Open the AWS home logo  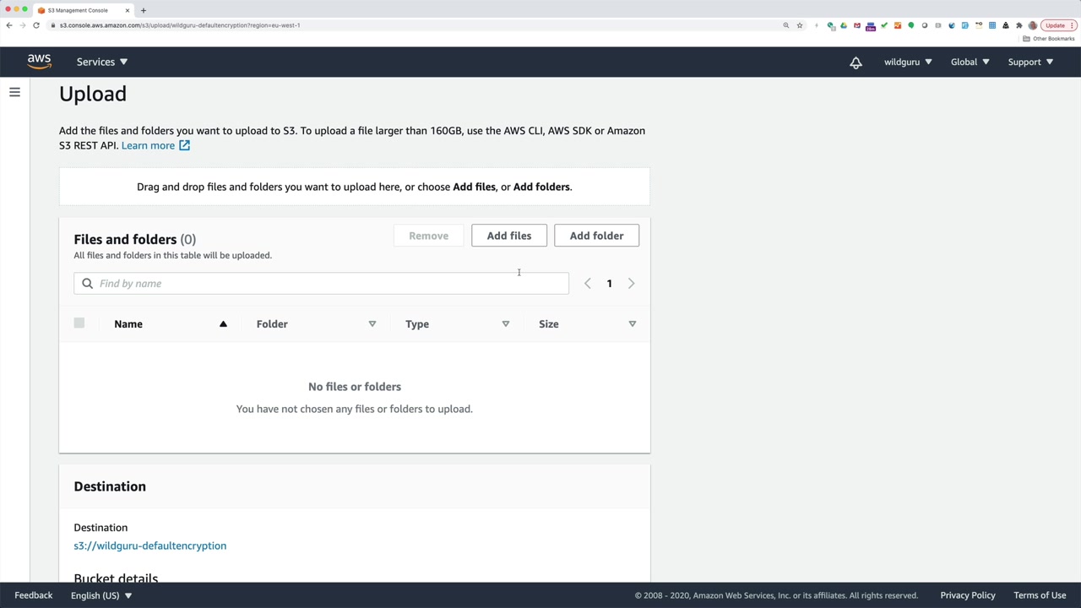[x=39, y=62]
